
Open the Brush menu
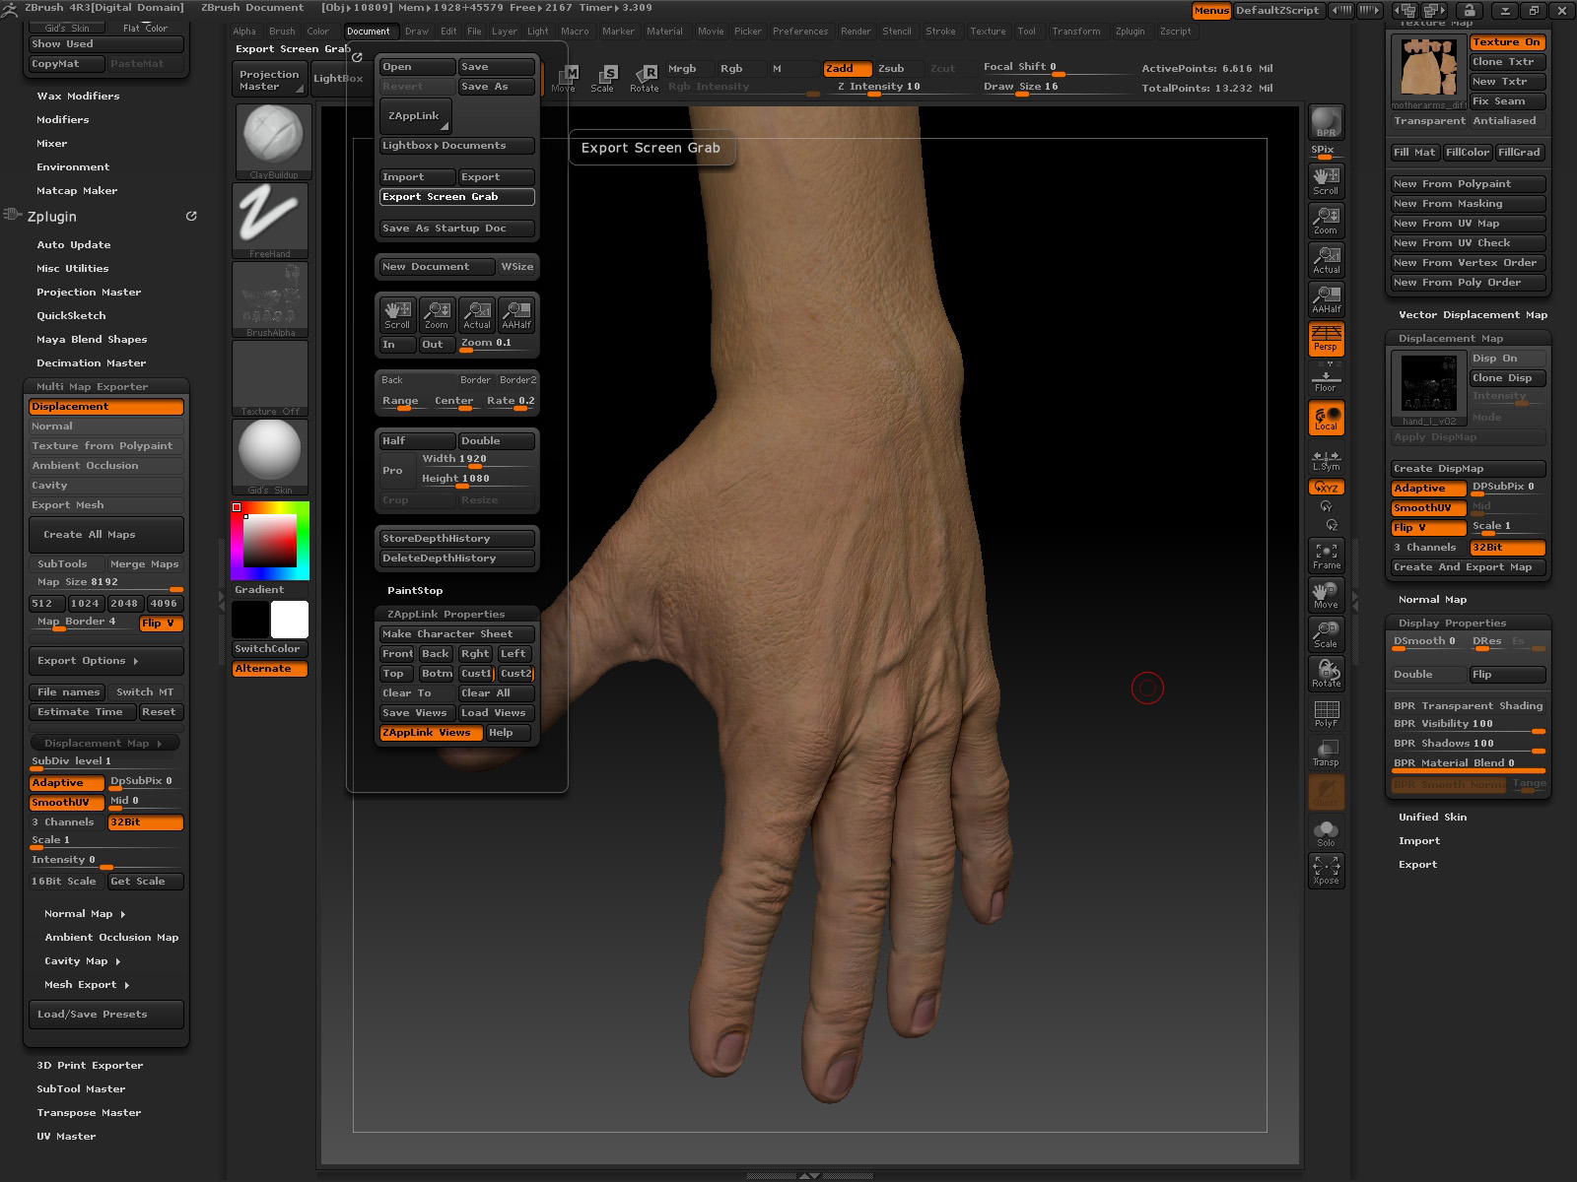tap(282, 32)
